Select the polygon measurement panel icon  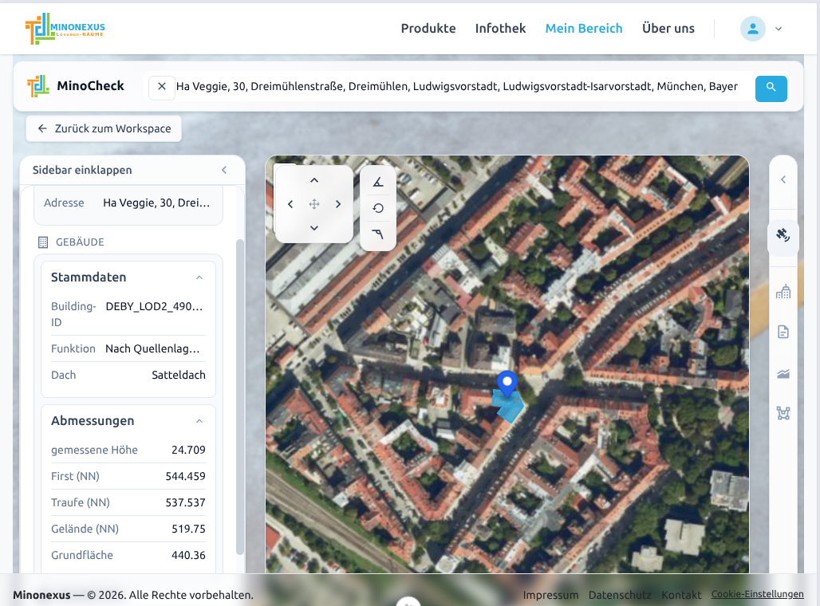point(783,413)
